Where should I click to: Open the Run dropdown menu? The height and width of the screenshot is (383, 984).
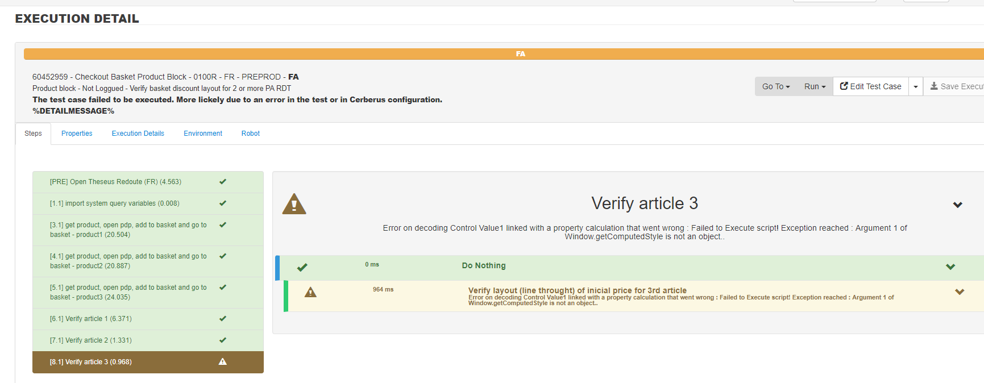pyautogui.click(x=815, y=86)
